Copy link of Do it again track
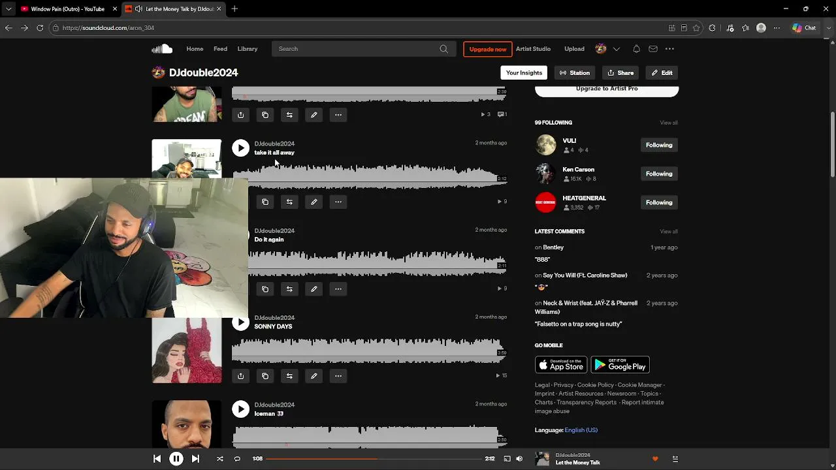Image resolution: width=836 pixels, height=470 pixels. pyautogui.click(x=265, y=289)
